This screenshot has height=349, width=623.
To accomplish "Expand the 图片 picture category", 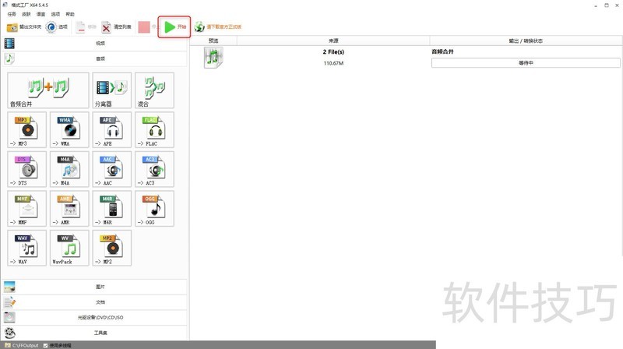I will click(x=94, y=287).
